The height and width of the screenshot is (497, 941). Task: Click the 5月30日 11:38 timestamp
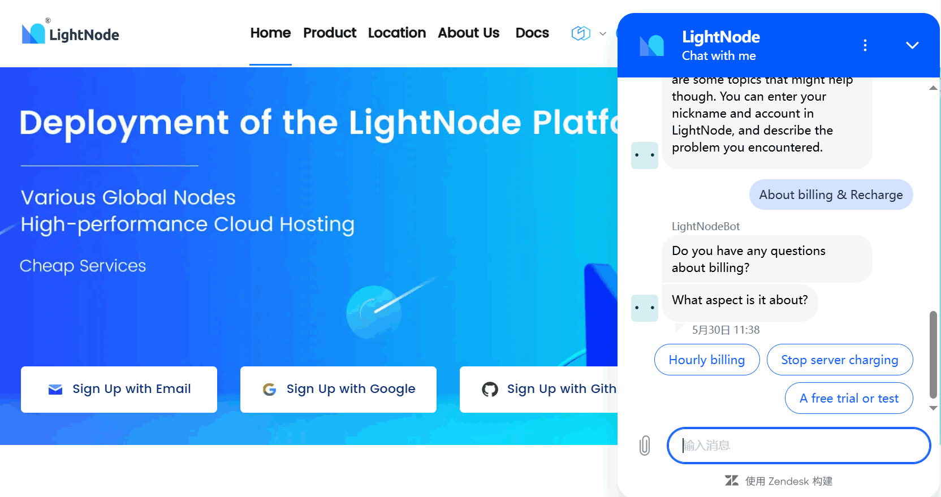726,330
